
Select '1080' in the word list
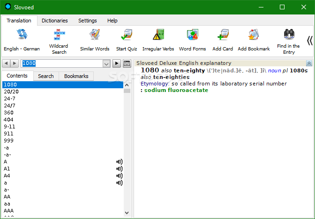click(x=63, y=85)
